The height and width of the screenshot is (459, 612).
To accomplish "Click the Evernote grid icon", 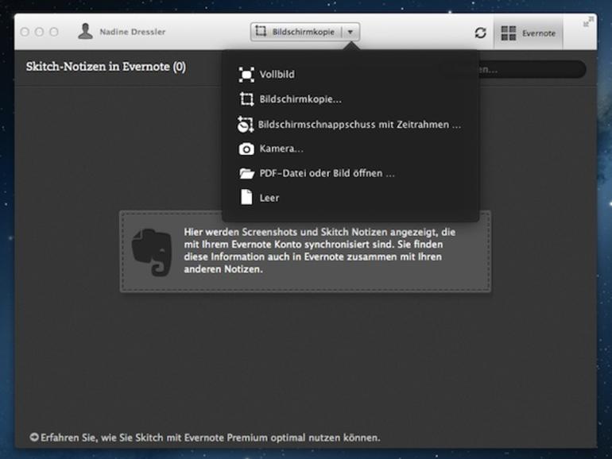I will (x=509, y=33).
